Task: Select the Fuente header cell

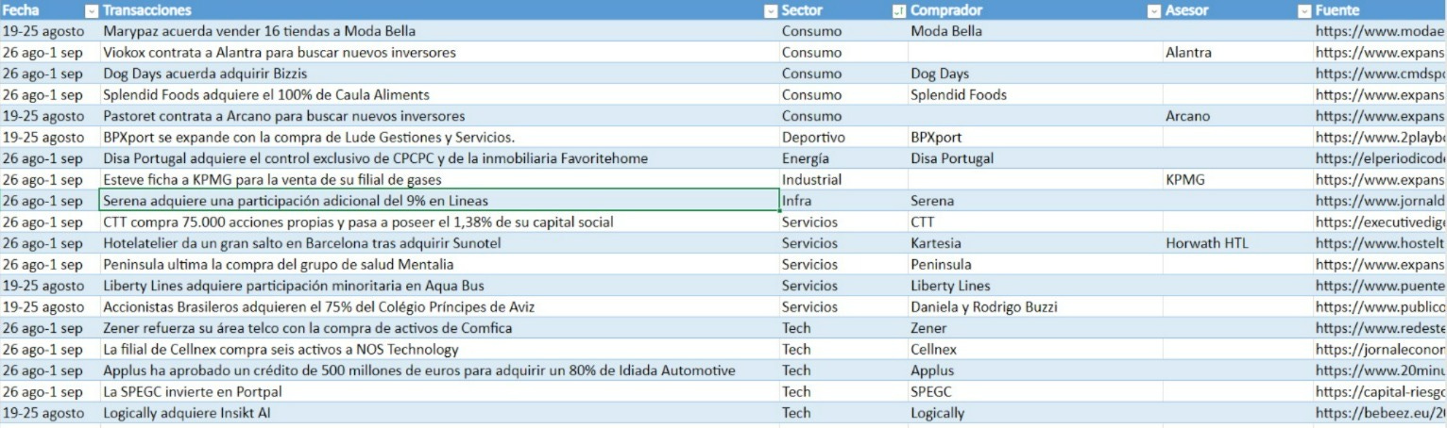Action: (x=1379, y=10)
